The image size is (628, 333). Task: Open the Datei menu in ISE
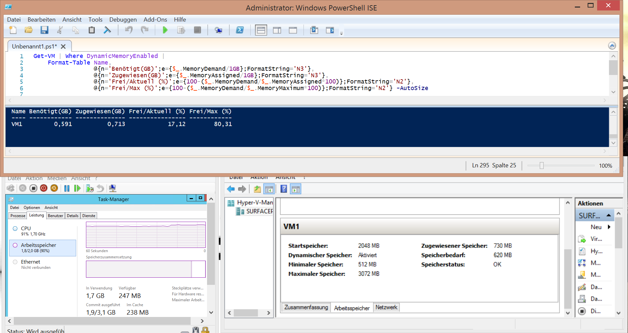click(x=14, y=20)
